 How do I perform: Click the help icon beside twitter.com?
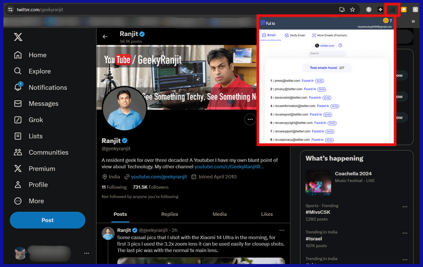(340, 45)
